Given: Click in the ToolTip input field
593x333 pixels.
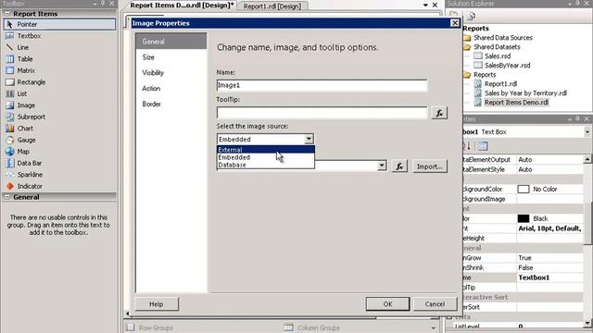Looking at the screenshot, I should click(x=322, y=113).
